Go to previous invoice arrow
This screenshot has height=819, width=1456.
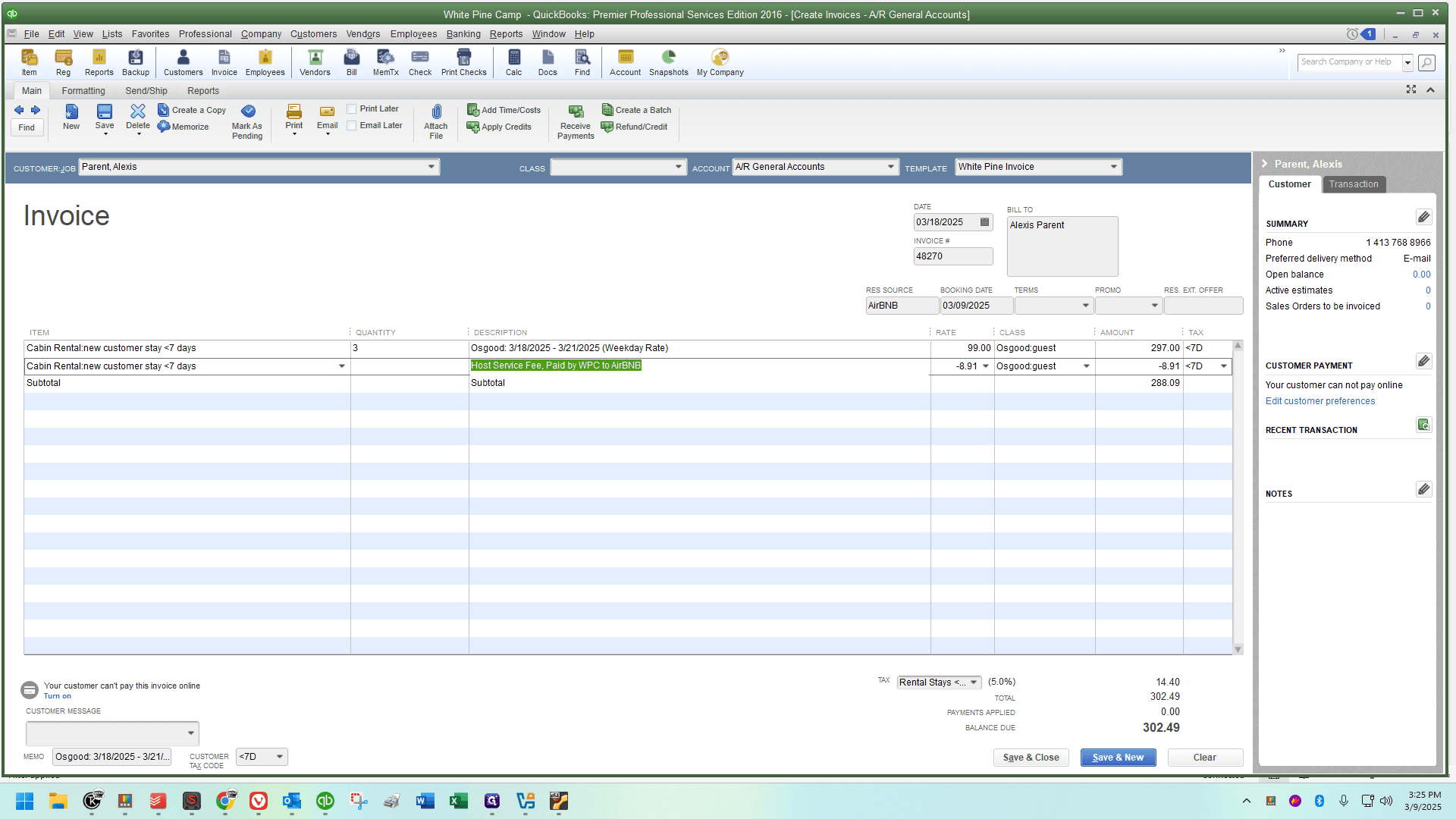click(x=19, y=110)
